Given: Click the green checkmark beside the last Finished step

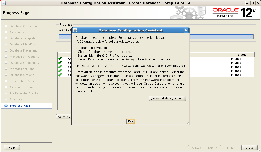Looking at the screenshot, I should 59,75.
